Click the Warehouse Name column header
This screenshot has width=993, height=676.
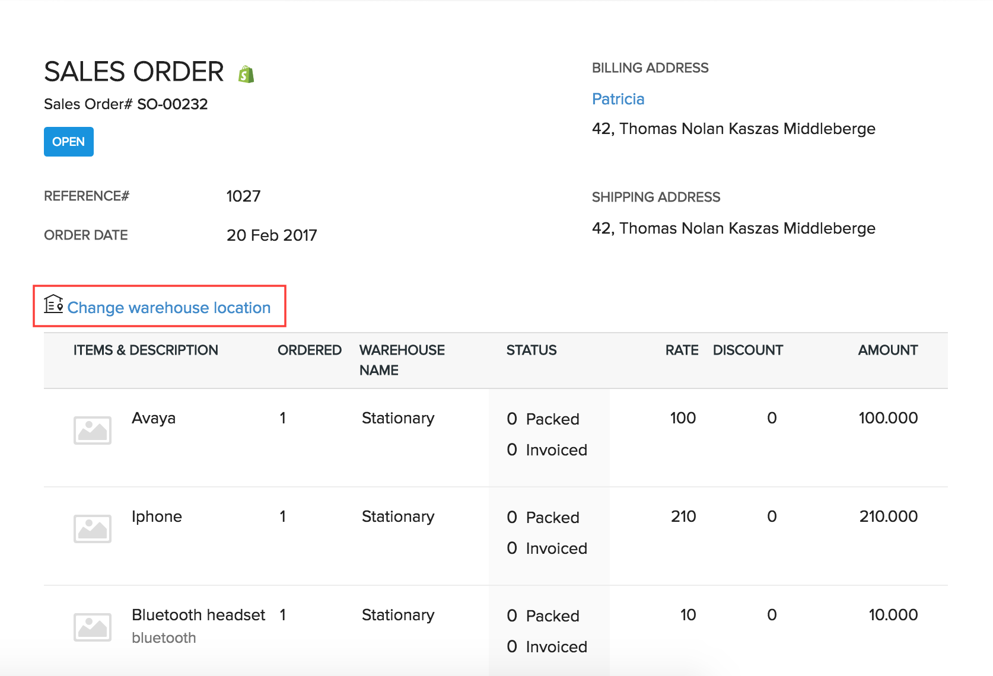(402, 360)
